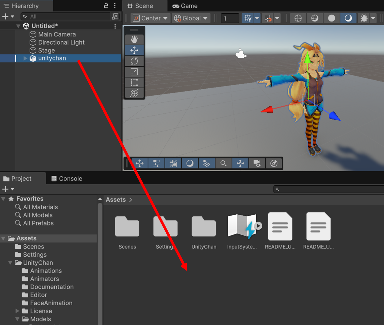Select the Rotate tool
384x325 pixels.
(134, 61)
